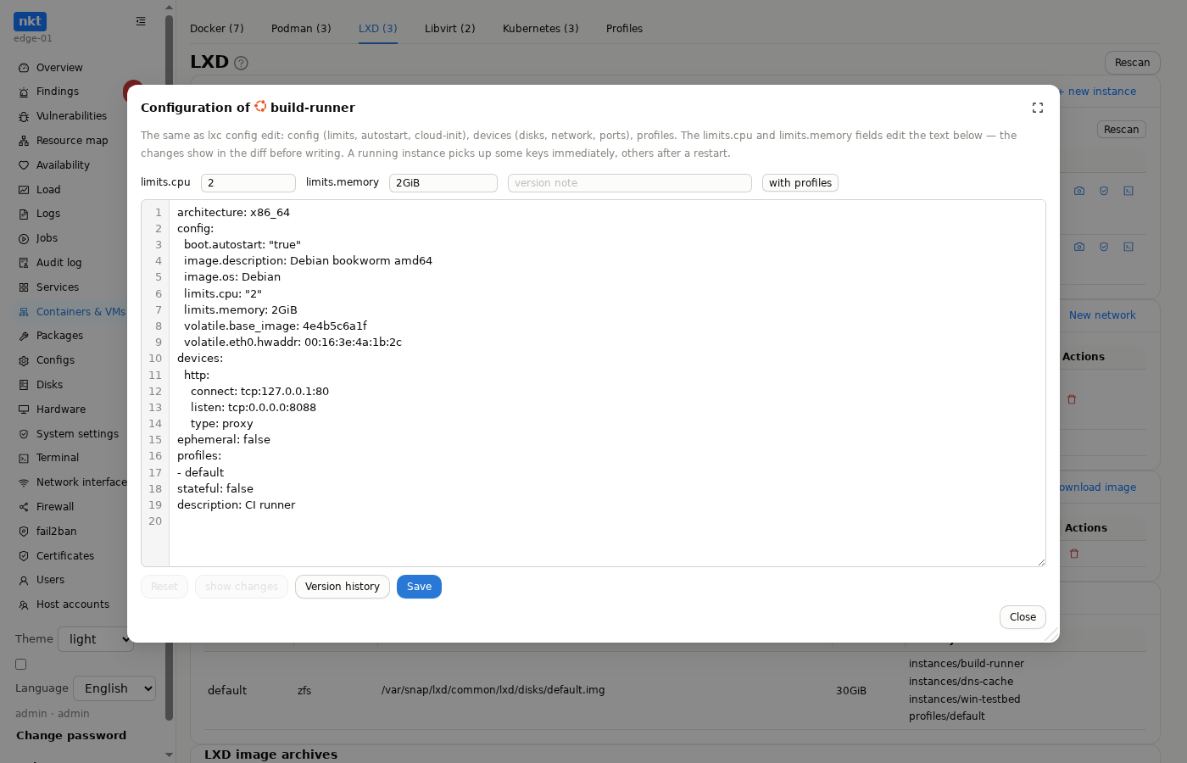Click the 'listen: tcp:0.0.0.0:8088' line
1187x763 pixels.
pos(254,408)
